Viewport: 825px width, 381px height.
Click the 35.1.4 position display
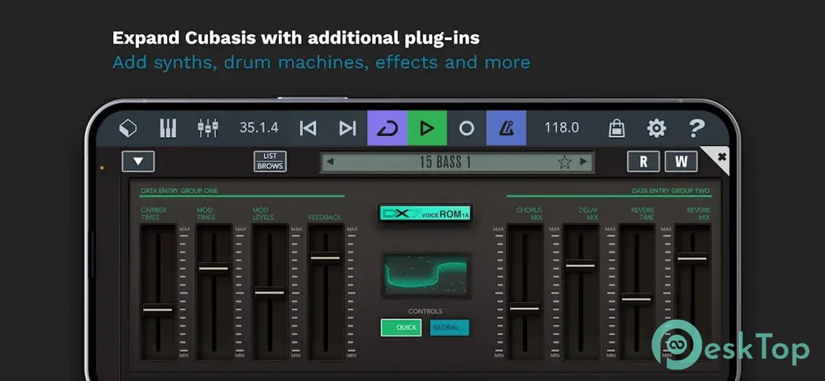(258, 128)
